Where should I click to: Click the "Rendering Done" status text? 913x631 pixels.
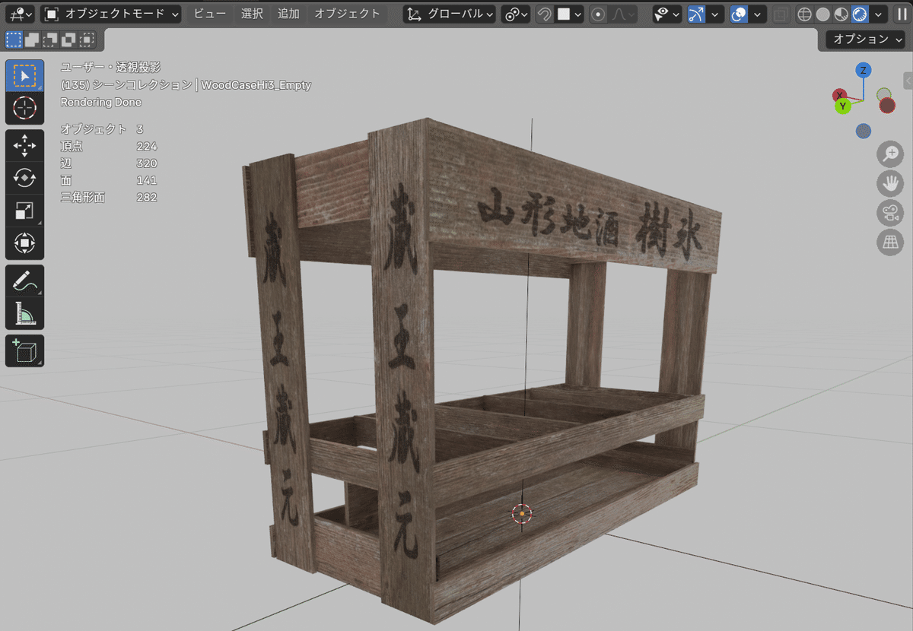click(x=100, y=102)
